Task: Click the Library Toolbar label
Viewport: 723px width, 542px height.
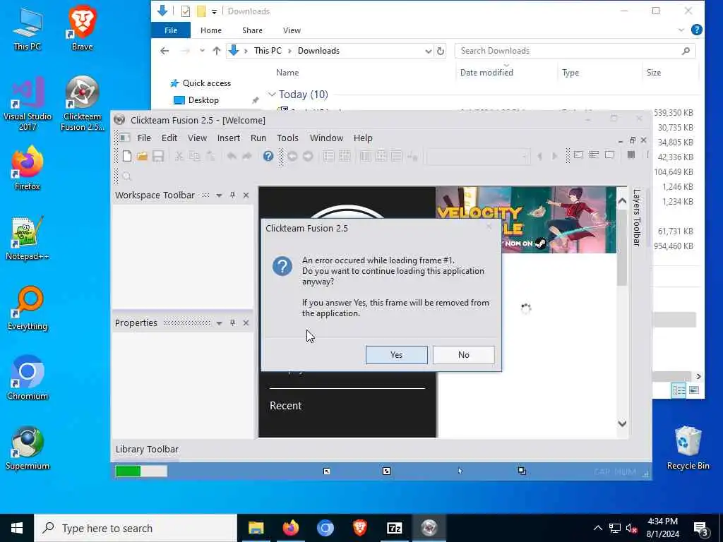Action: [x=147, y=449]
